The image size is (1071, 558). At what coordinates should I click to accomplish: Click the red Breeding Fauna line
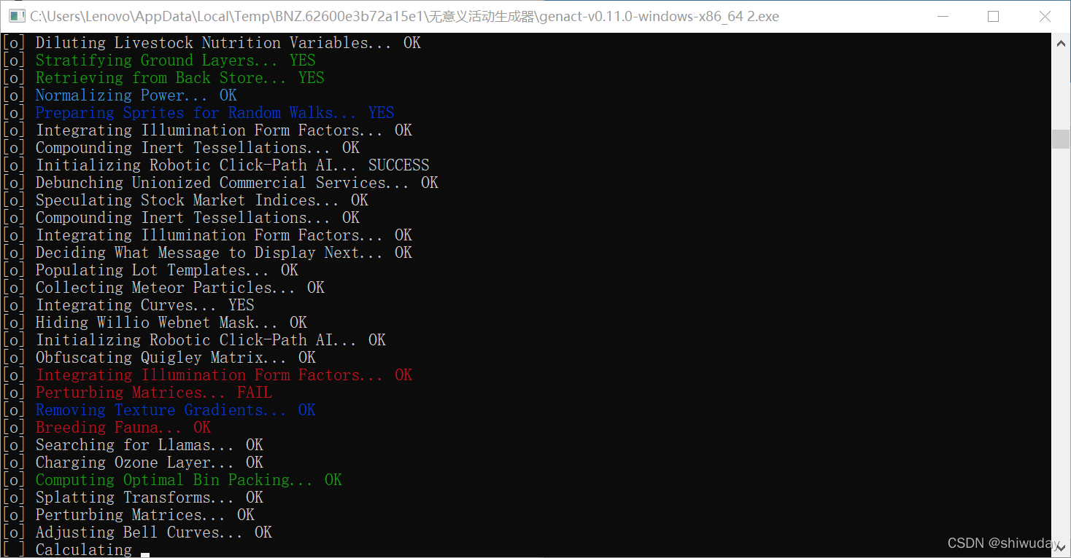click(107, 428)
